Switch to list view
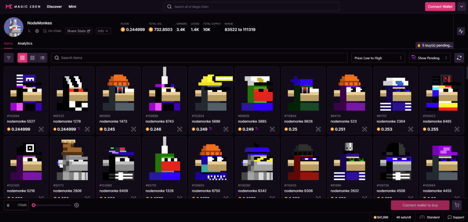This screenshot has height=222, width=468. (43, 58)
